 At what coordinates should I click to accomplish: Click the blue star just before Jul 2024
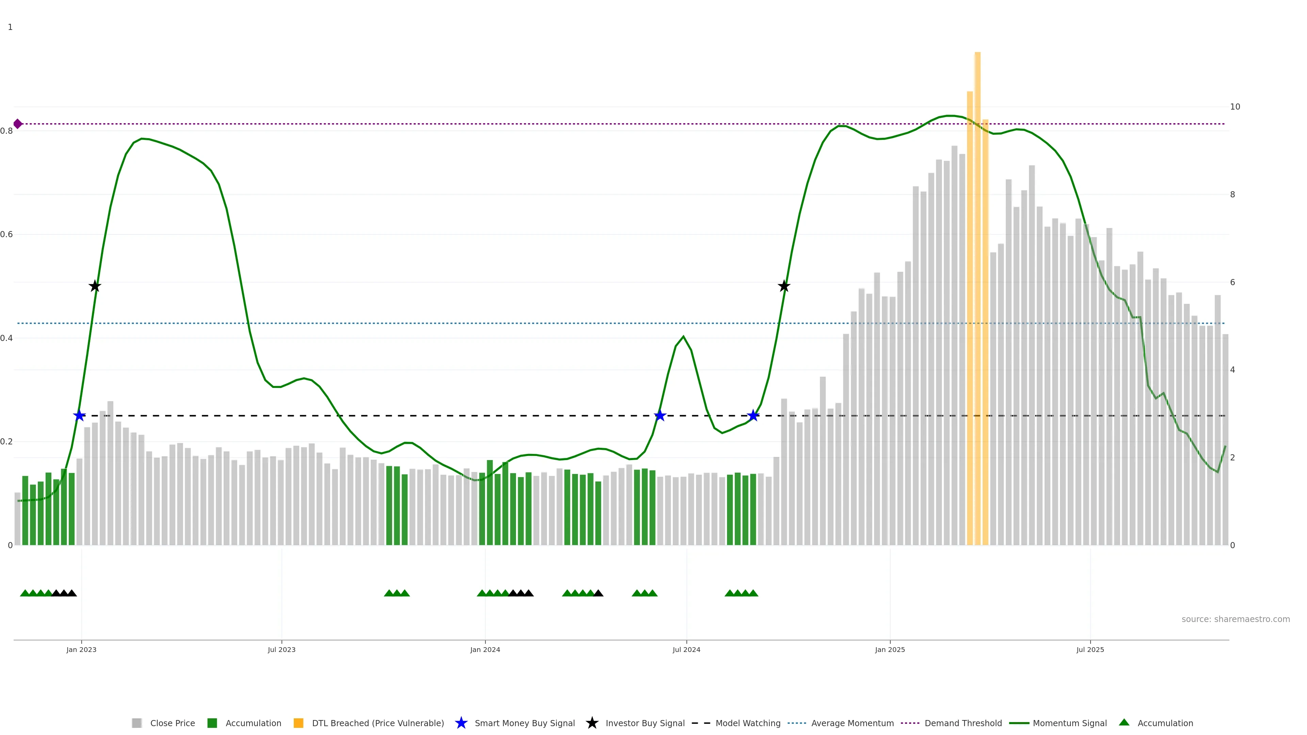660,415
